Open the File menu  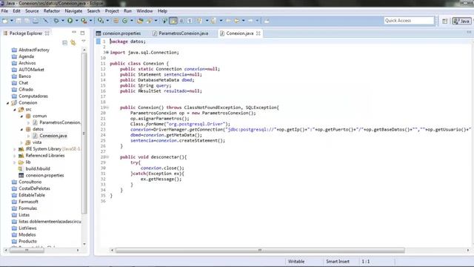[x=4, y=11]
